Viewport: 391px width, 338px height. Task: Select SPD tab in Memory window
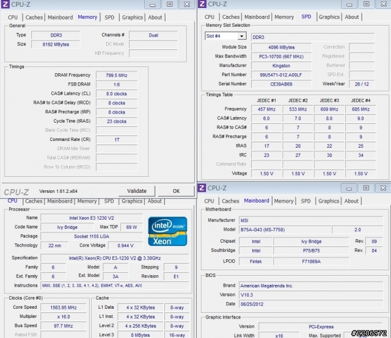pos(109,18)
